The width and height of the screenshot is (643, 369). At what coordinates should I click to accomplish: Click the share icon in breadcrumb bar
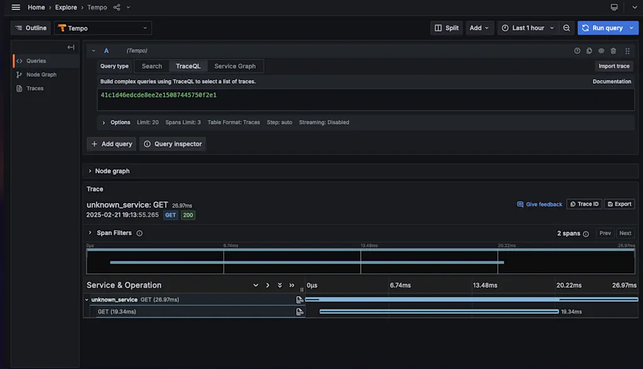click(117, 8)
